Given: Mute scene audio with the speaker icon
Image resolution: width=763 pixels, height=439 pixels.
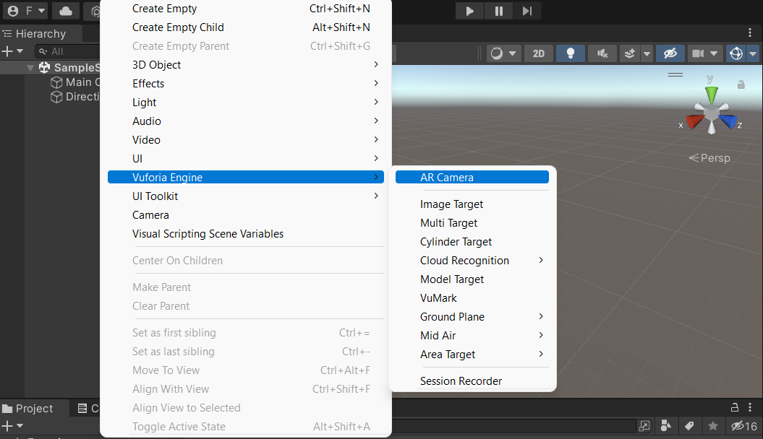Looking at the screenshot, I should tap(602, 53).
